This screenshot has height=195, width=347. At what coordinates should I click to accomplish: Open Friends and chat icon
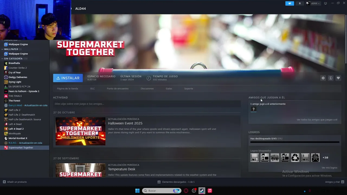343,182
